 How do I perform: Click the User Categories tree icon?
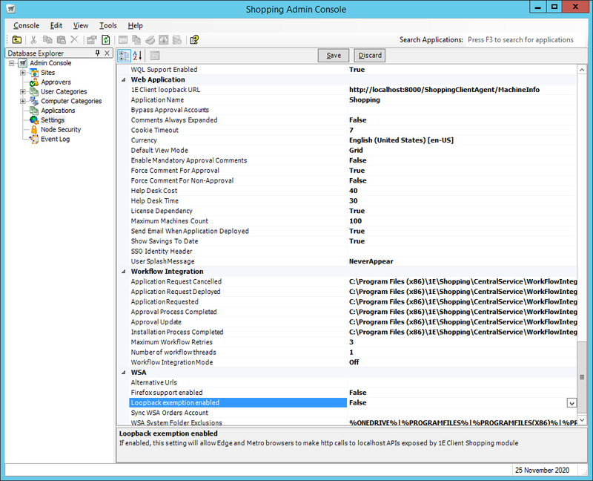point(34,91)
